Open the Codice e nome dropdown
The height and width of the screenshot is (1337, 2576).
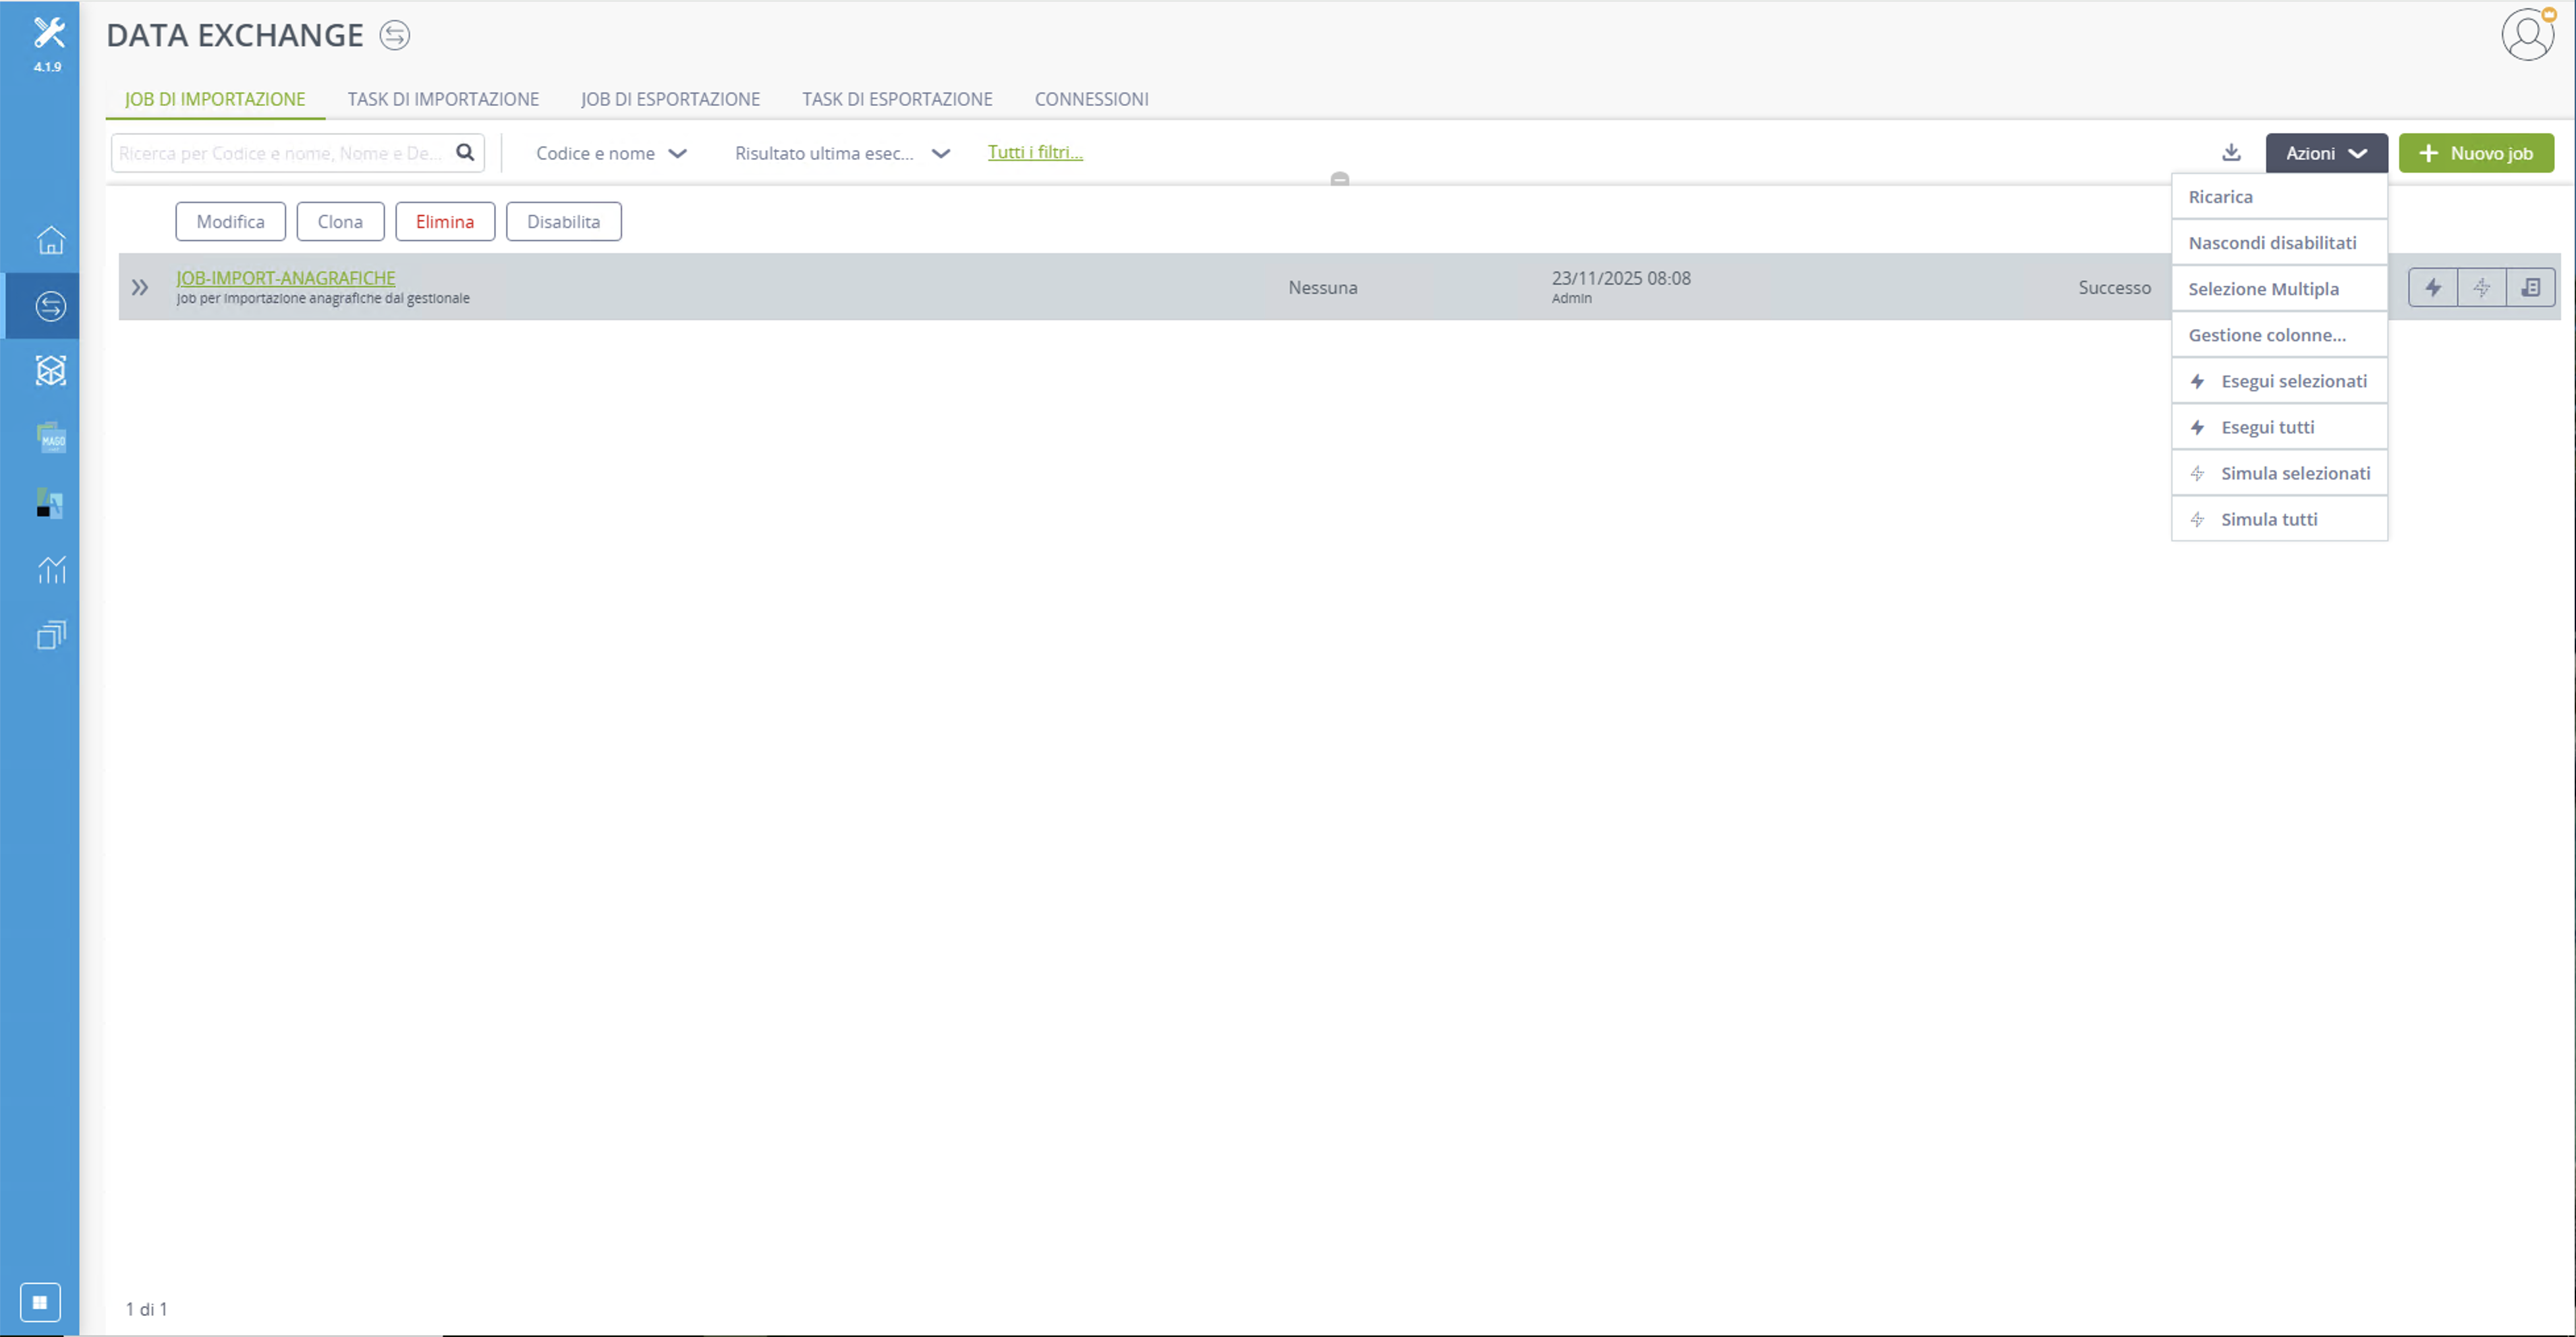click(x=611, y=153)
